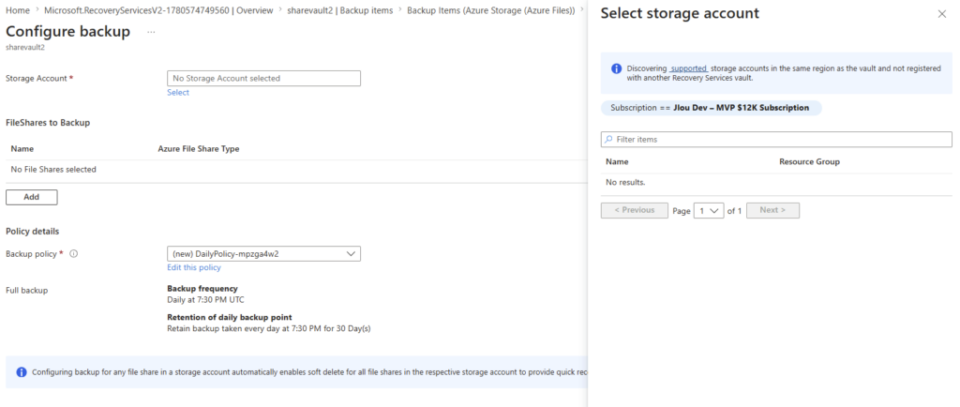Click the Add button for file shares
The width and height of the screenshot is (960, 407).
click(31, 197)
